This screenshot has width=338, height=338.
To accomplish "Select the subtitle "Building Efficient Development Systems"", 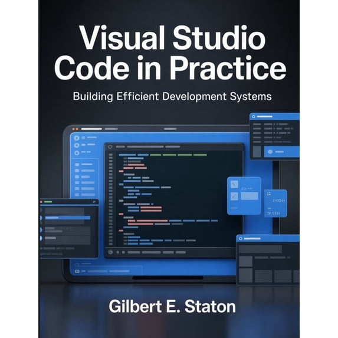I will point(172,97).
